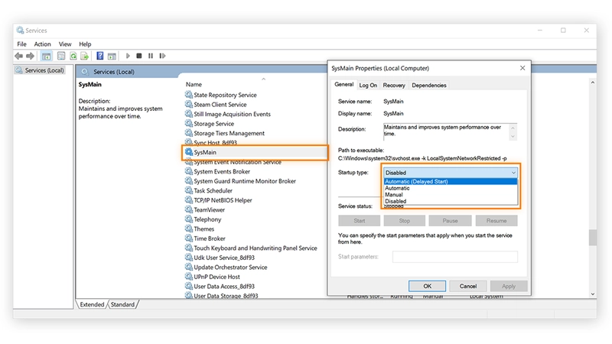The width and height of the screenshot is (612, 344).
Task: Click OK in SysMain Properties
Action: [427, 286]
